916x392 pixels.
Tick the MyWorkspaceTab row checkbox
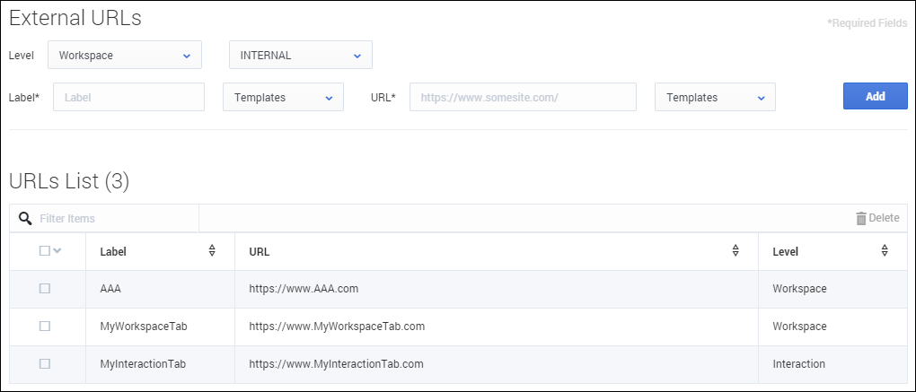(x=45, y=327)
